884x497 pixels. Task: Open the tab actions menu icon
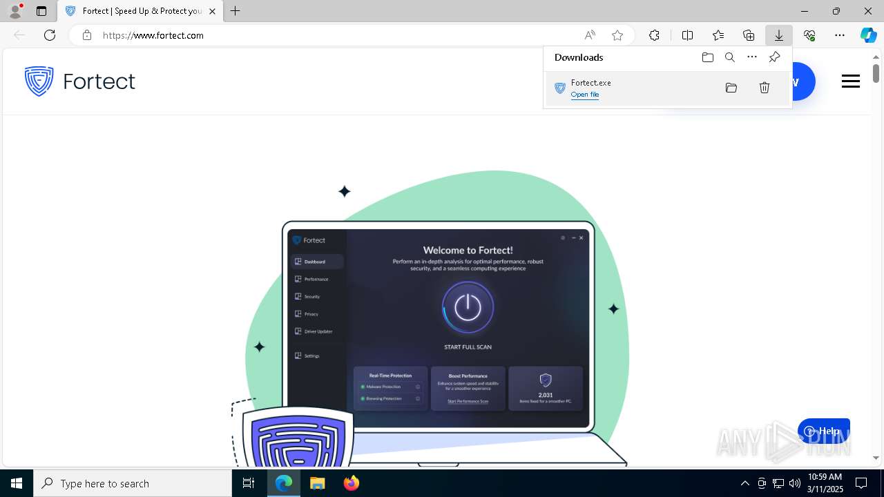(41, 11)
